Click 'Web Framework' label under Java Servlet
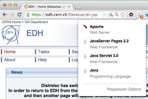 click(x=104, y=62)
